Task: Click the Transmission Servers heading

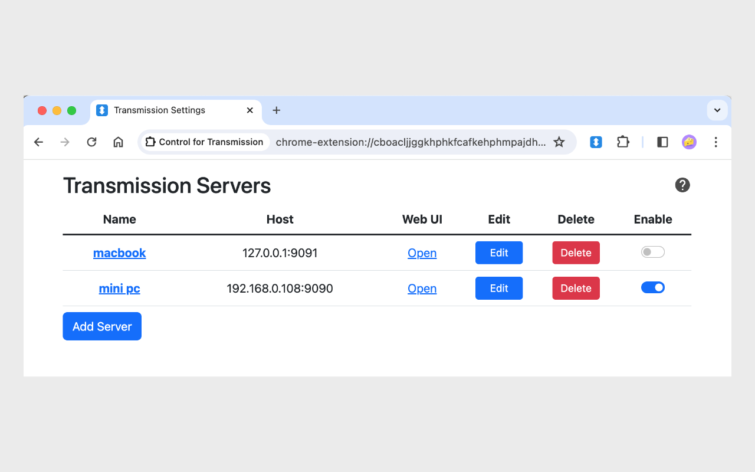Action: pyautogui.click(x=167, y=186)
